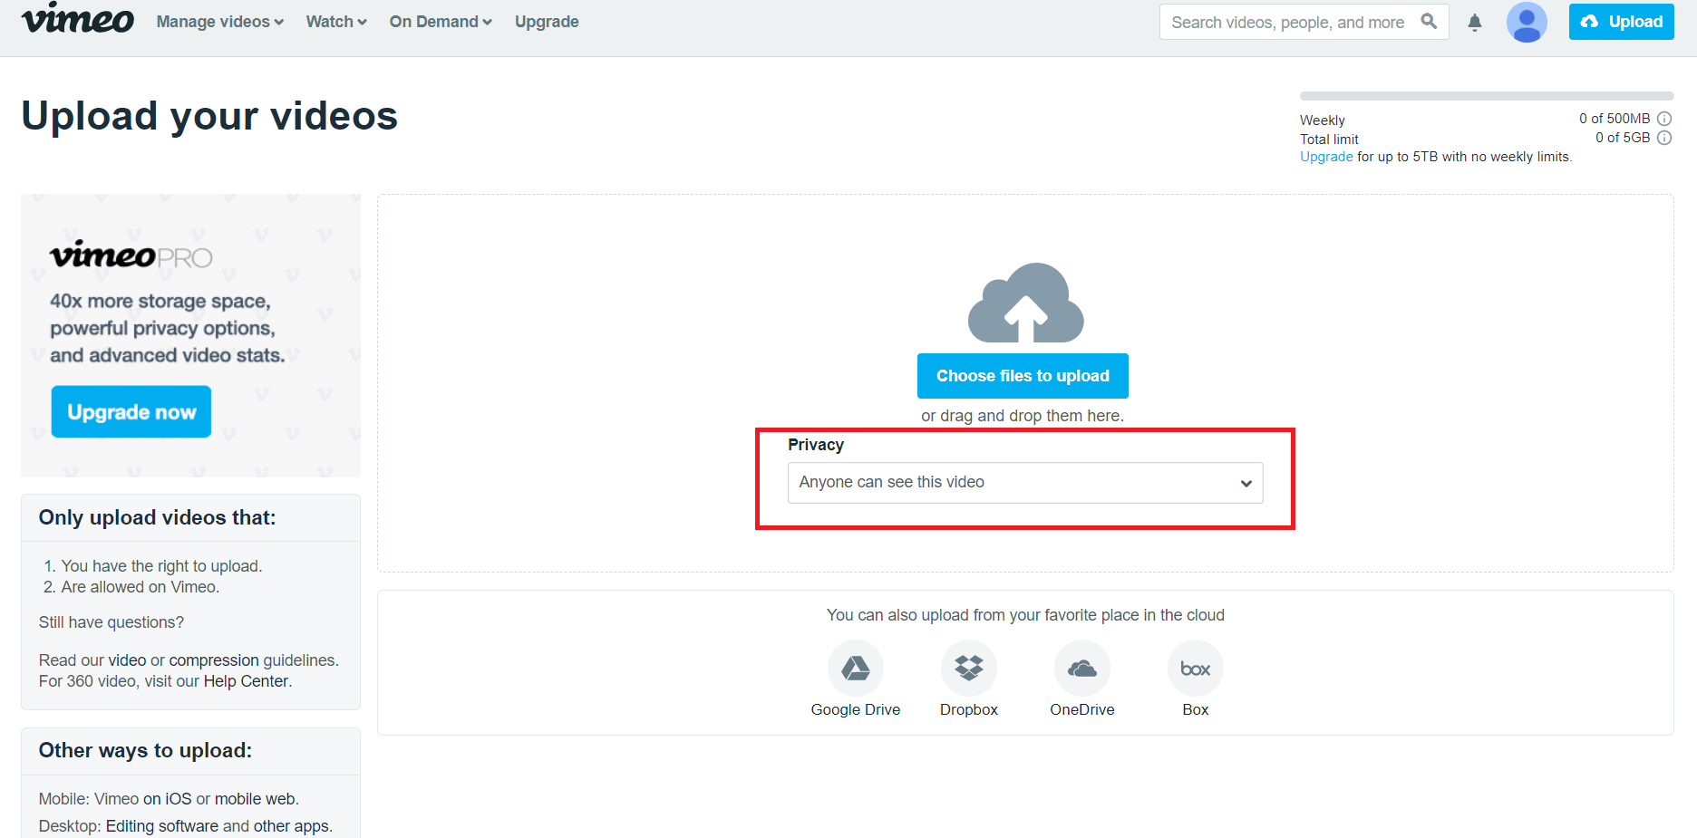The width and height of the screenshot is (1697, 838).
Task: Show info for Weekly 500MB limit
Action: coord(1664,119)
